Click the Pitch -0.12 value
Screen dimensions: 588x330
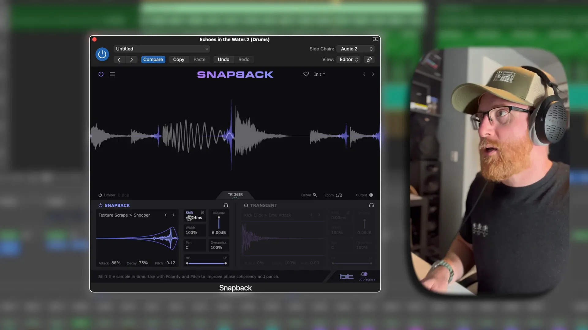coord(170,263)
